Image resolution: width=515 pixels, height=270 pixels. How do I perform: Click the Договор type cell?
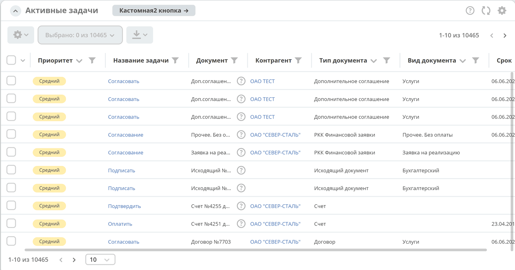pyautogui.click(x=325, y=242)
